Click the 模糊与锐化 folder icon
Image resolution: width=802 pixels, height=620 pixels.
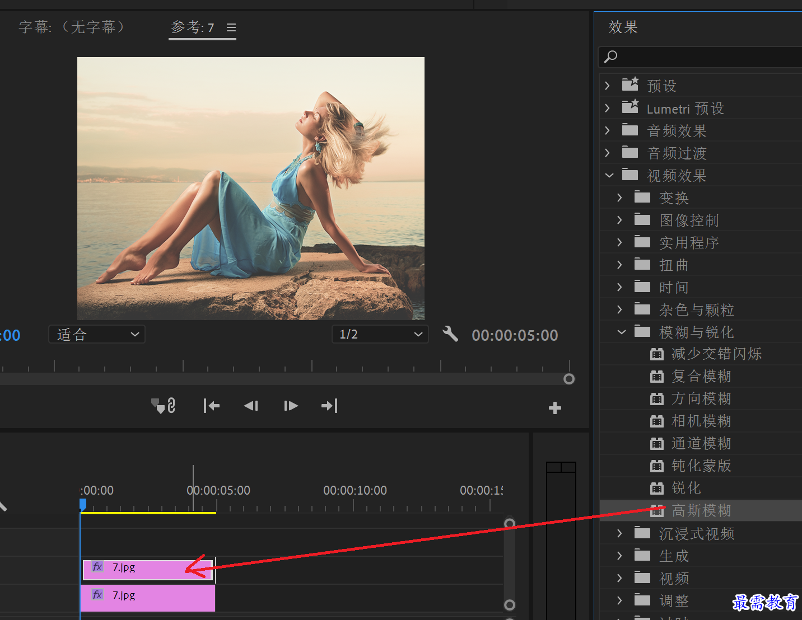pos(642,332)
